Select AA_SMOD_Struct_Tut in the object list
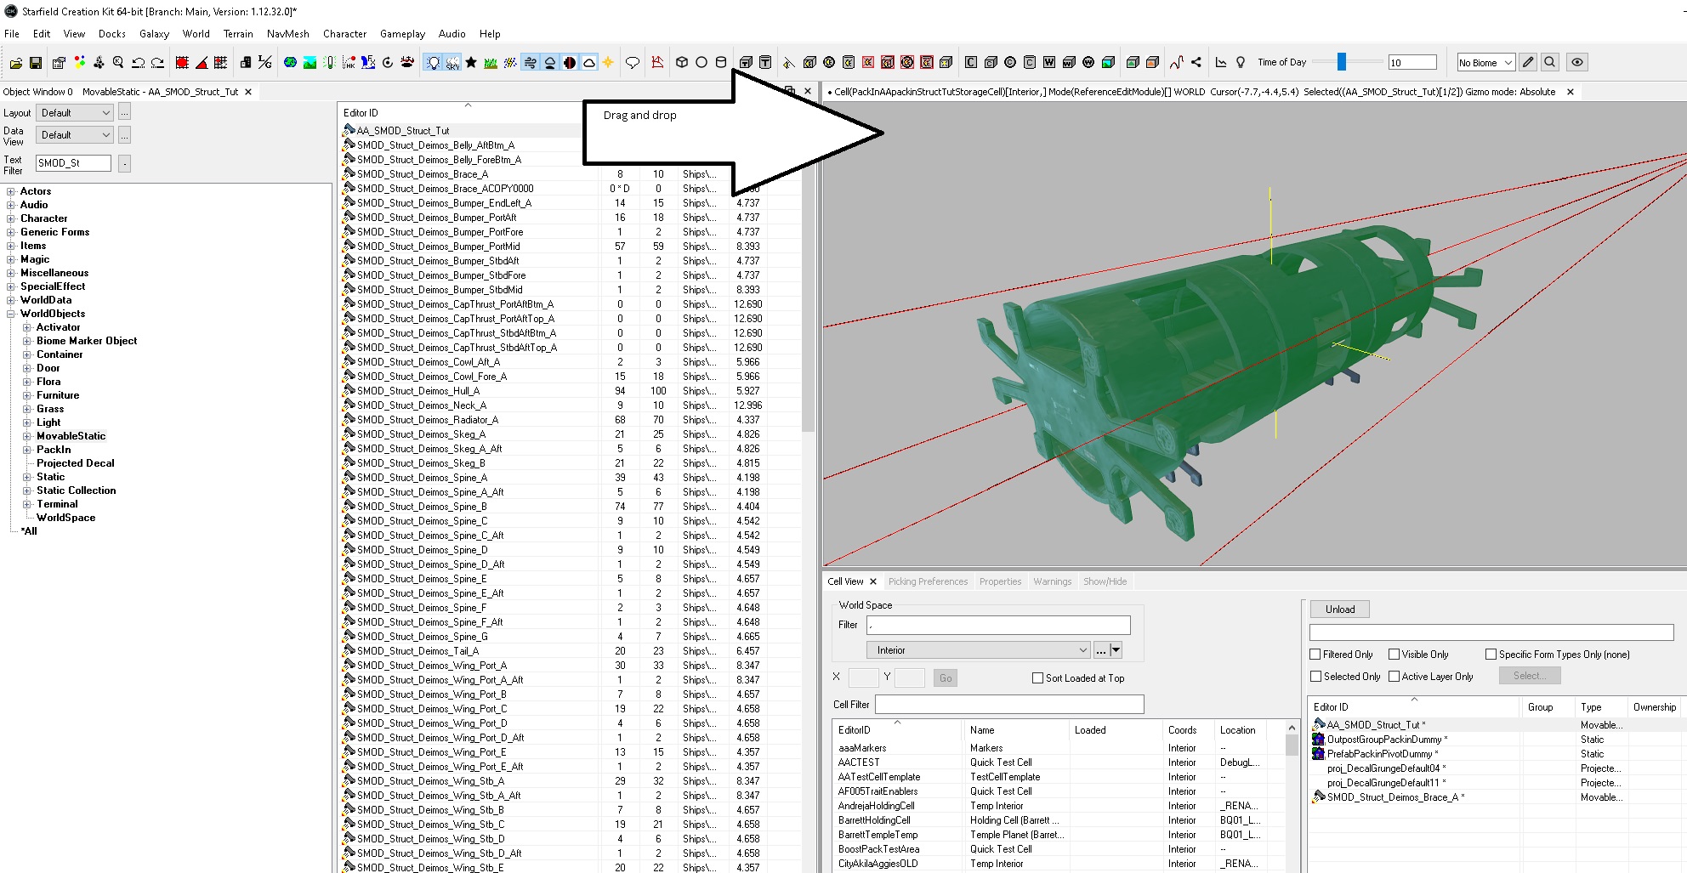Viewport: 1687px width, 873px height. point(403,131)
